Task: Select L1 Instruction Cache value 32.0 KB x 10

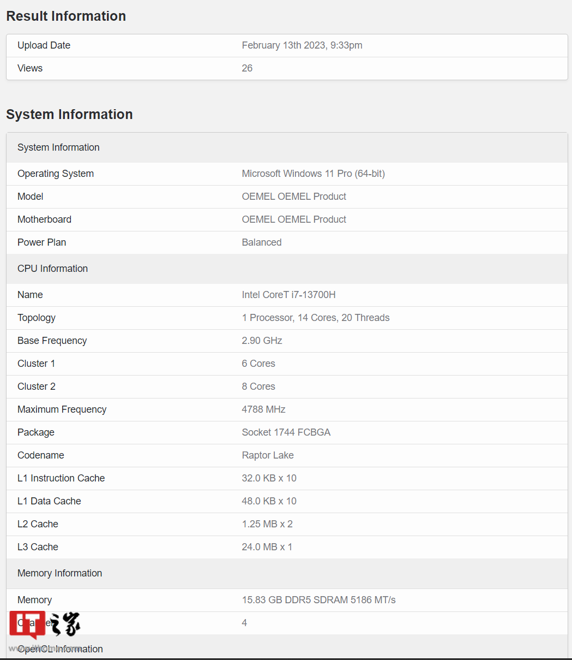Action: [x=269, y=478]
